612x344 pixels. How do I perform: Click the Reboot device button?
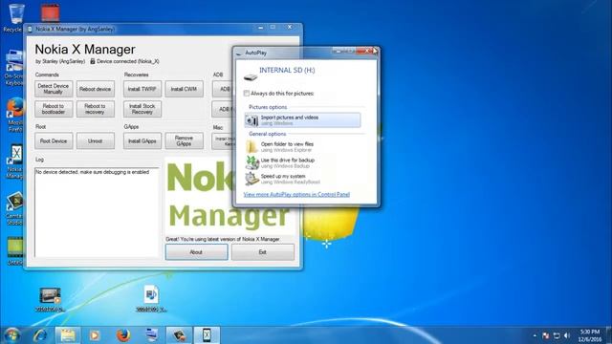click(96, 89)
